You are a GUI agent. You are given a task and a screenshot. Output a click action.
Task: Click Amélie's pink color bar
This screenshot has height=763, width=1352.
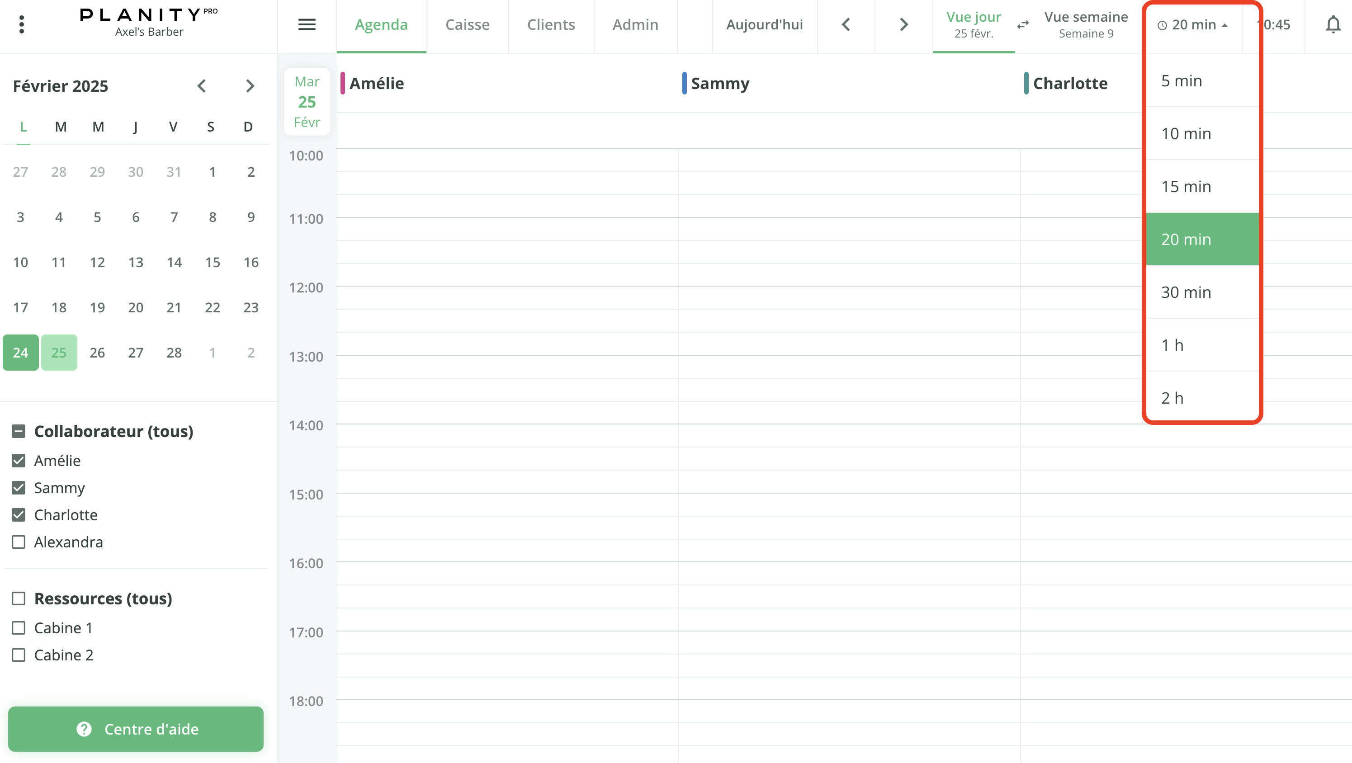point(342,83)
